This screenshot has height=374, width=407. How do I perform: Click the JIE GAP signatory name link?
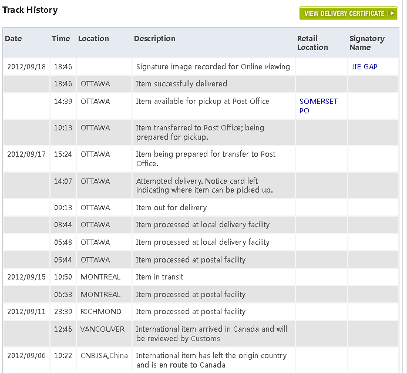pyautogui.click(x=364, y=67)
